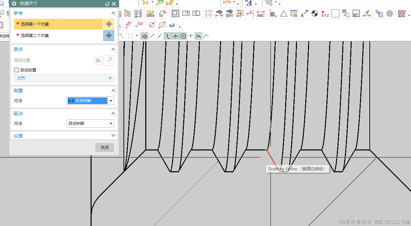Viewport: 411px width, 226px height.
Task: Reset the 快速尺寸 dialog
Action: pyautogui.click(x=107, y=4)
